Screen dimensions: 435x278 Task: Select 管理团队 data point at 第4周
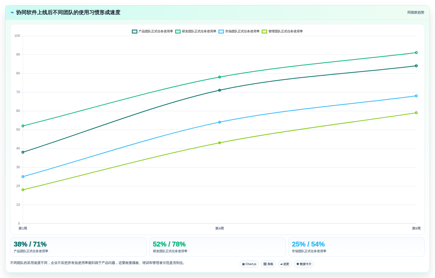219,143
